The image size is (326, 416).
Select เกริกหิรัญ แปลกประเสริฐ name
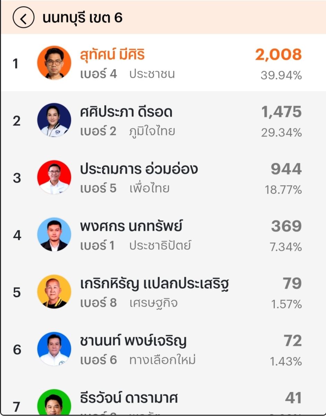154,284
